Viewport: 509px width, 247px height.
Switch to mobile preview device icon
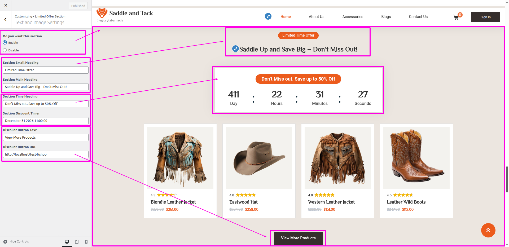click(x=86, y=241)
